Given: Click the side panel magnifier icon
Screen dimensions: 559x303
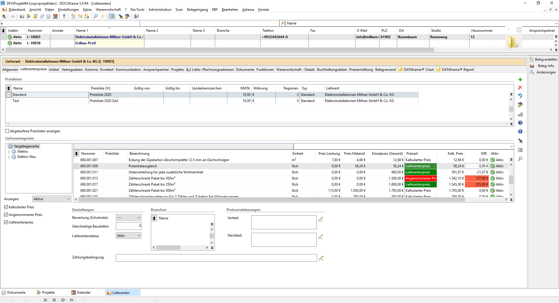Looking at the screenshot, I should pos(520,159).
